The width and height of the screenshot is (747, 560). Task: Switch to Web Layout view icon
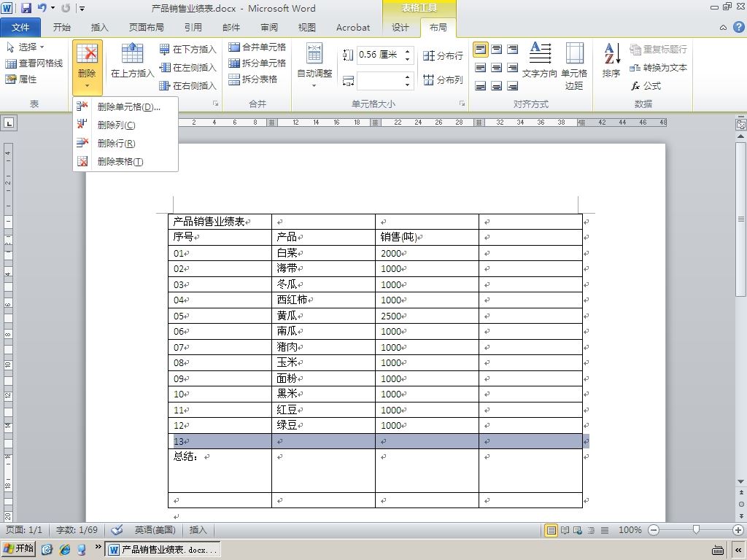click(578, 530)
